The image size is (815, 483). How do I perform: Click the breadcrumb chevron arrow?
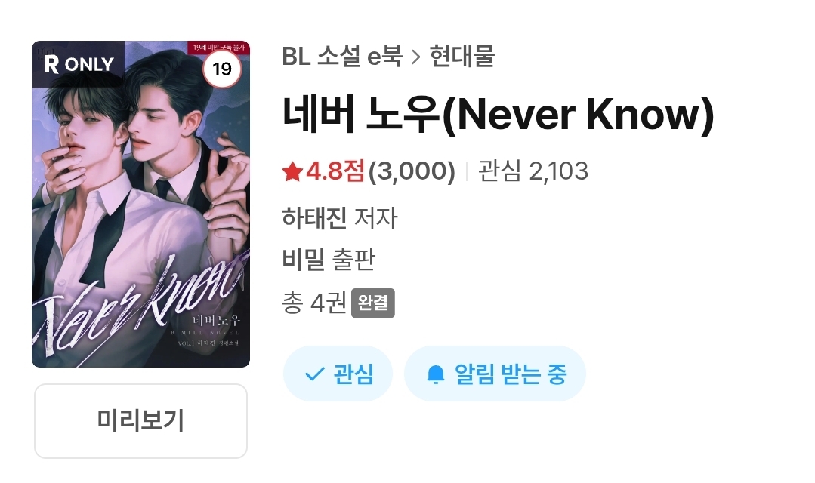coord(416,56)
